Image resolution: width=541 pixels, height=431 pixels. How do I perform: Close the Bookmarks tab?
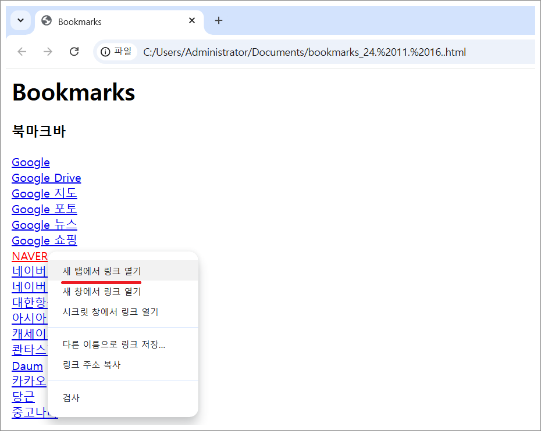192,21
